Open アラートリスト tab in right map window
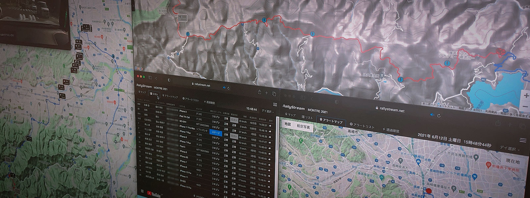 (362, 125)
